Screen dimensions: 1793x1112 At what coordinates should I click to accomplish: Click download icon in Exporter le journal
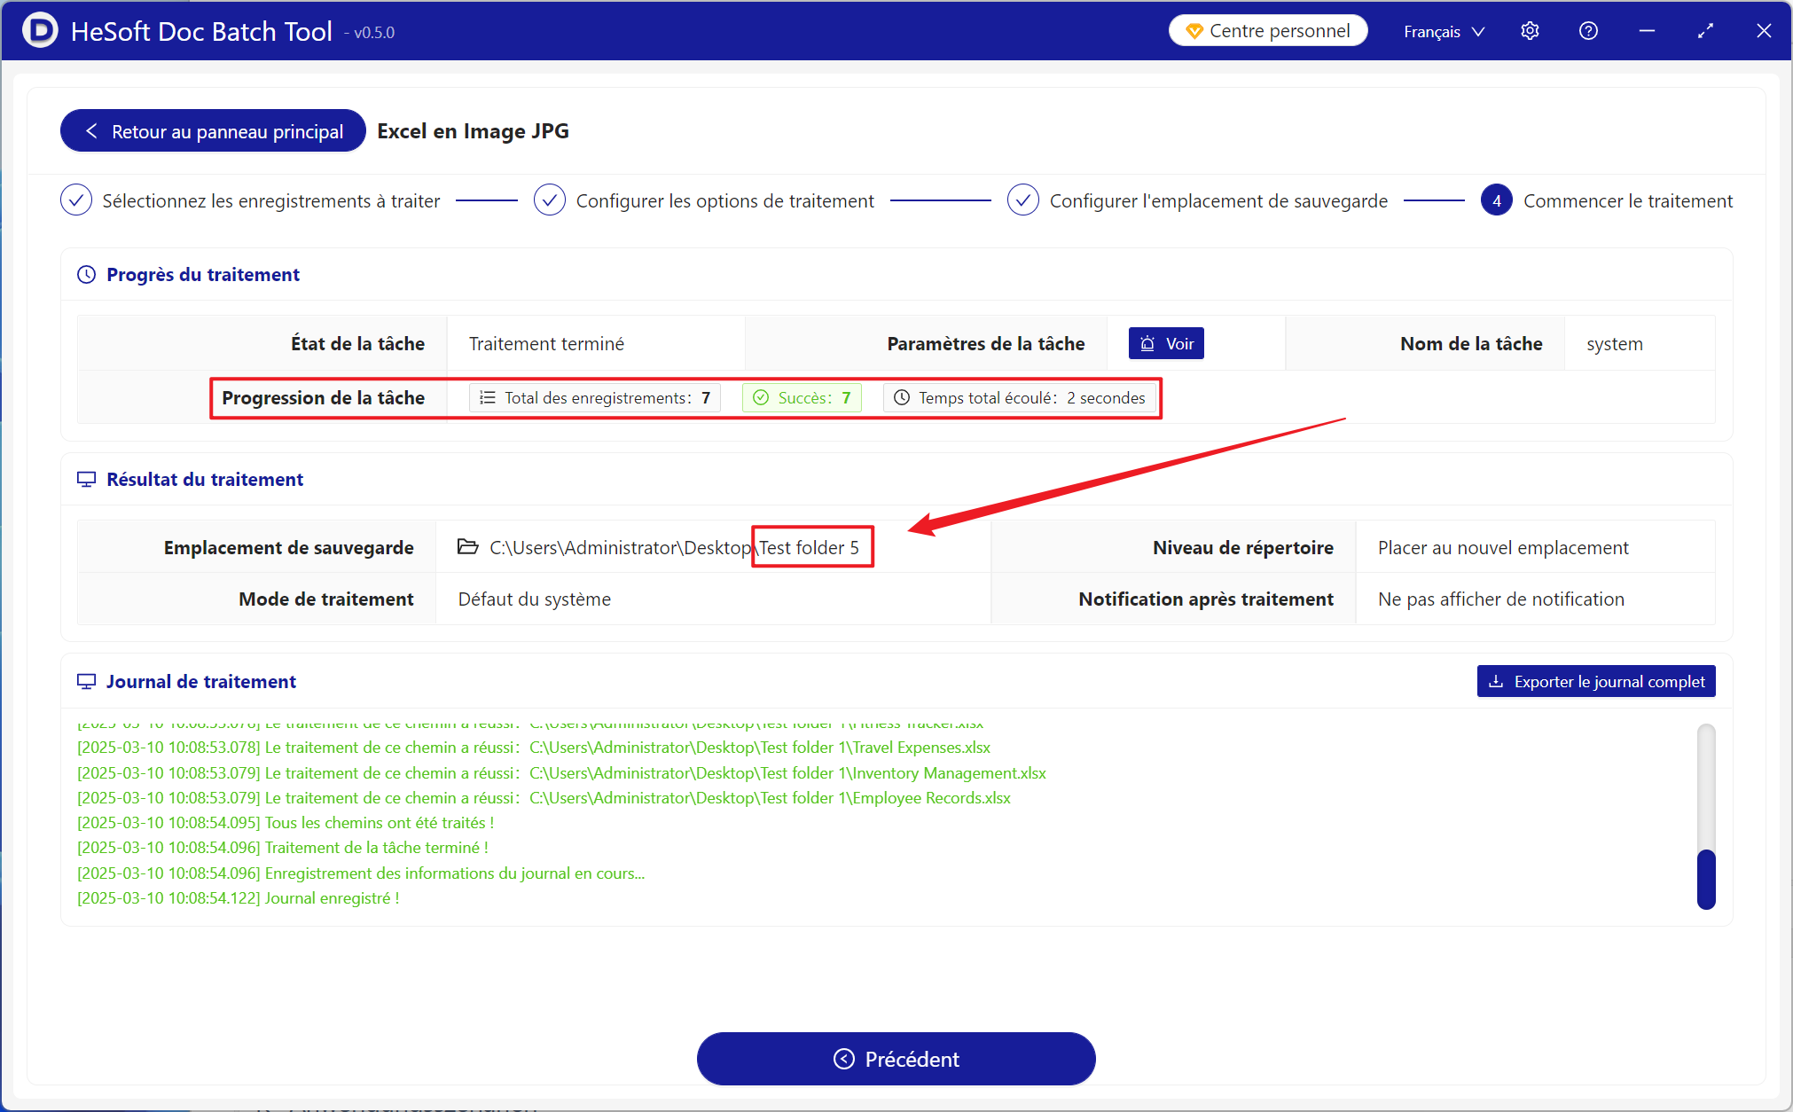(x=1496, y=681)
